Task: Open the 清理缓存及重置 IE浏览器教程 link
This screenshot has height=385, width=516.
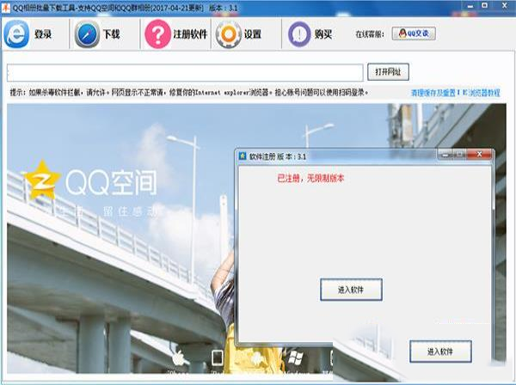Action: pyautogui.click(x=455, y=93)
